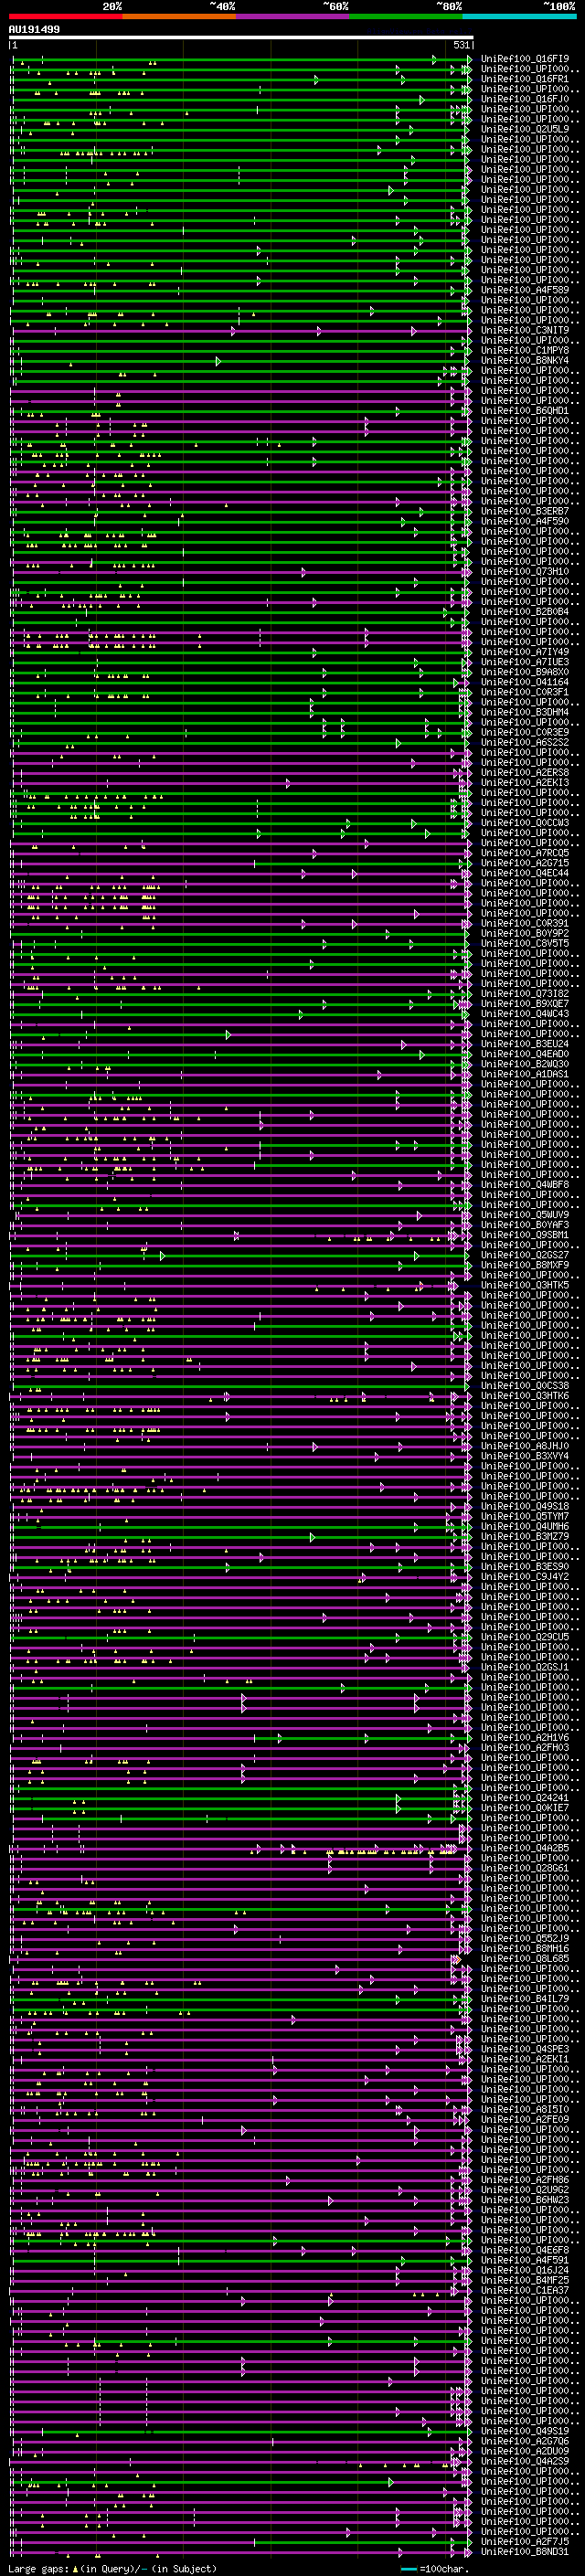Click the cyan 100char scale bar legend
585x2576 pixels.
(x=408, y=2569)
